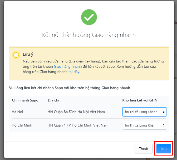177x160 pixels.
Task: Click the Quận Ba Đình address cell
Action: point(76,112)
